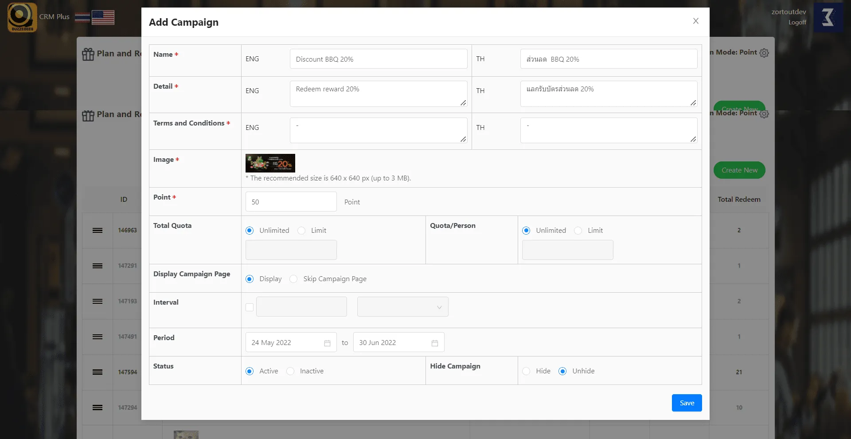Select Limit for Quota/Person
851x439 pixels.
point(578,231)
